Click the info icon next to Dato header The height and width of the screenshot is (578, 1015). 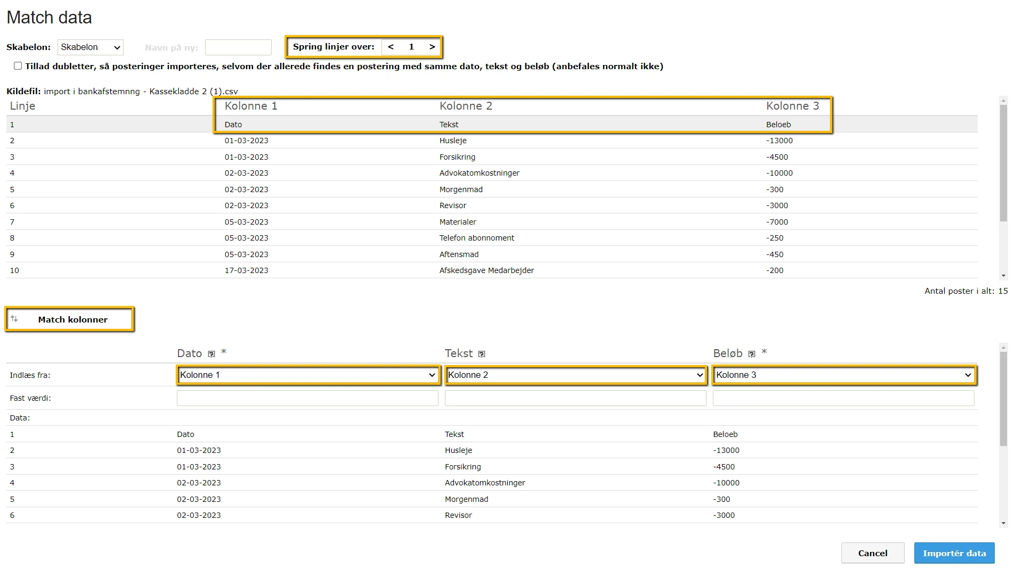pyautogui.click(x=212, y=354)
